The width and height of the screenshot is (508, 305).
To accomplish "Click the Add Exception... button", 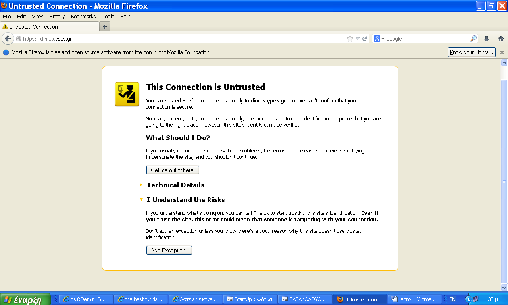I will (x=169, y=250).
